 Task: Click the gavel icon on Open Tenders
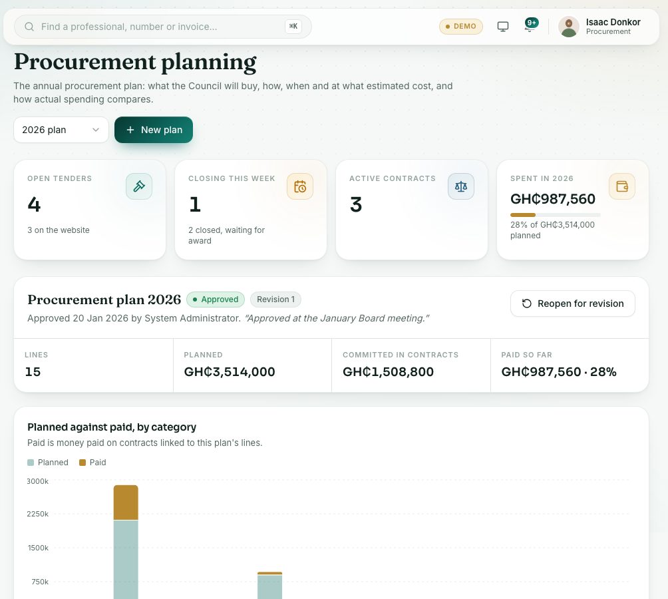[139, 186]
